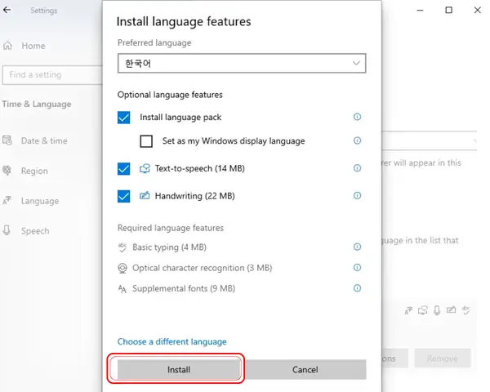490x392 pixels.
Task: Click microphone icon in language list row
Action: pos(437,310)
